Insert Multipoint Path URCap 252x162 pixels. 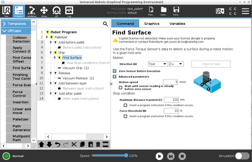pos(18,138)
